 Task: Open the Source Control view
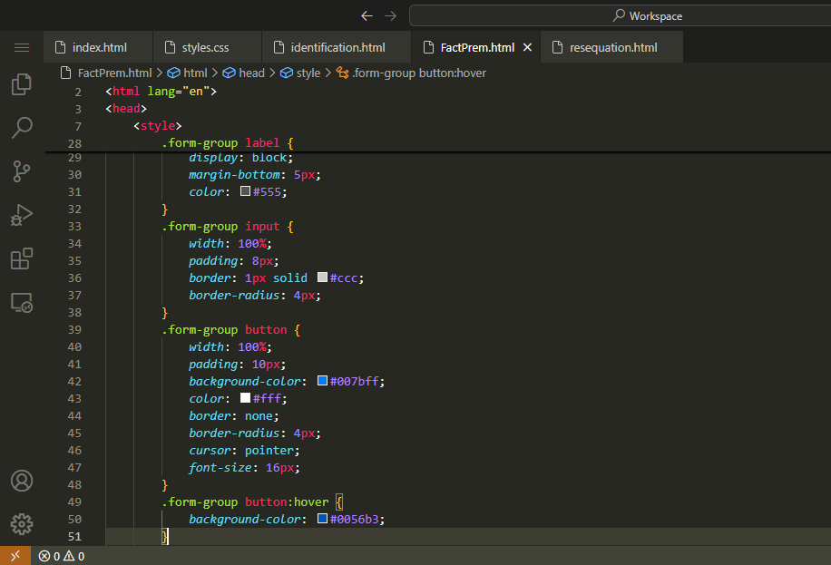[x=22, y=170]
